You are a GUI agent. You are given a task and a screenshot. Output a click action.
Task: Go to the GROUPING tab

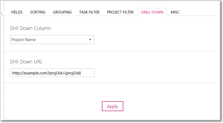pos(62,12)
